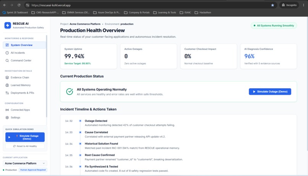Click the System Uptime 99.94% card
The width and height of the screenshot is (308, 176).
tap(89, 56)
